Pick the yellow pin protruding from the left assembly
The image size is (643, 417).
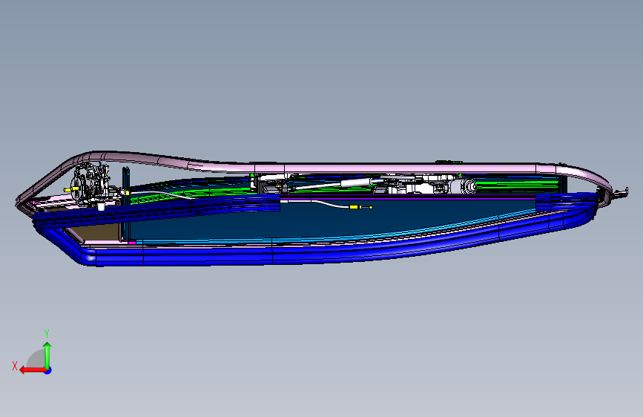70,189
